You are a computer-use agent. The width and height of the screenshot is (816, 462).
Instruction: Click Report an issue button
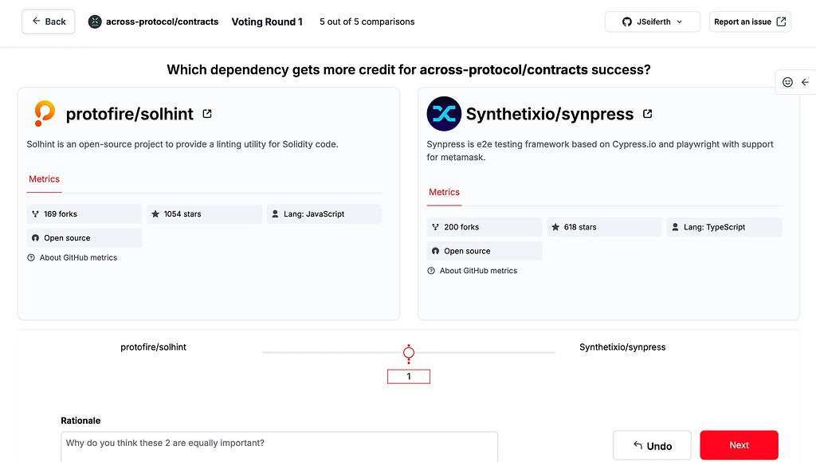tap(749, 22)
